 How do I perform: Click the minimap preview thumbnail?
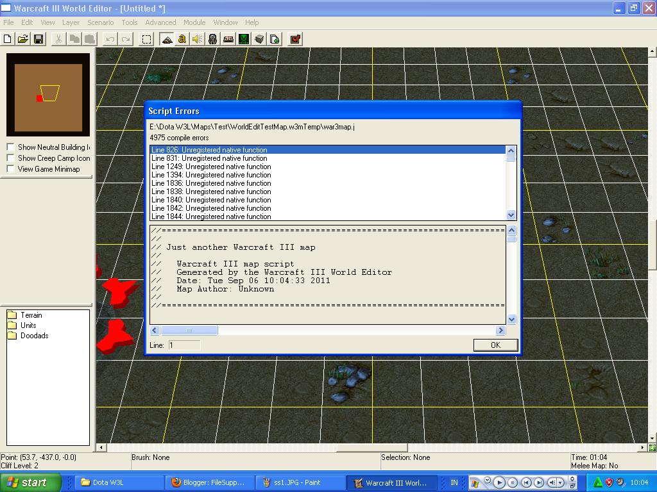[48, 95]
